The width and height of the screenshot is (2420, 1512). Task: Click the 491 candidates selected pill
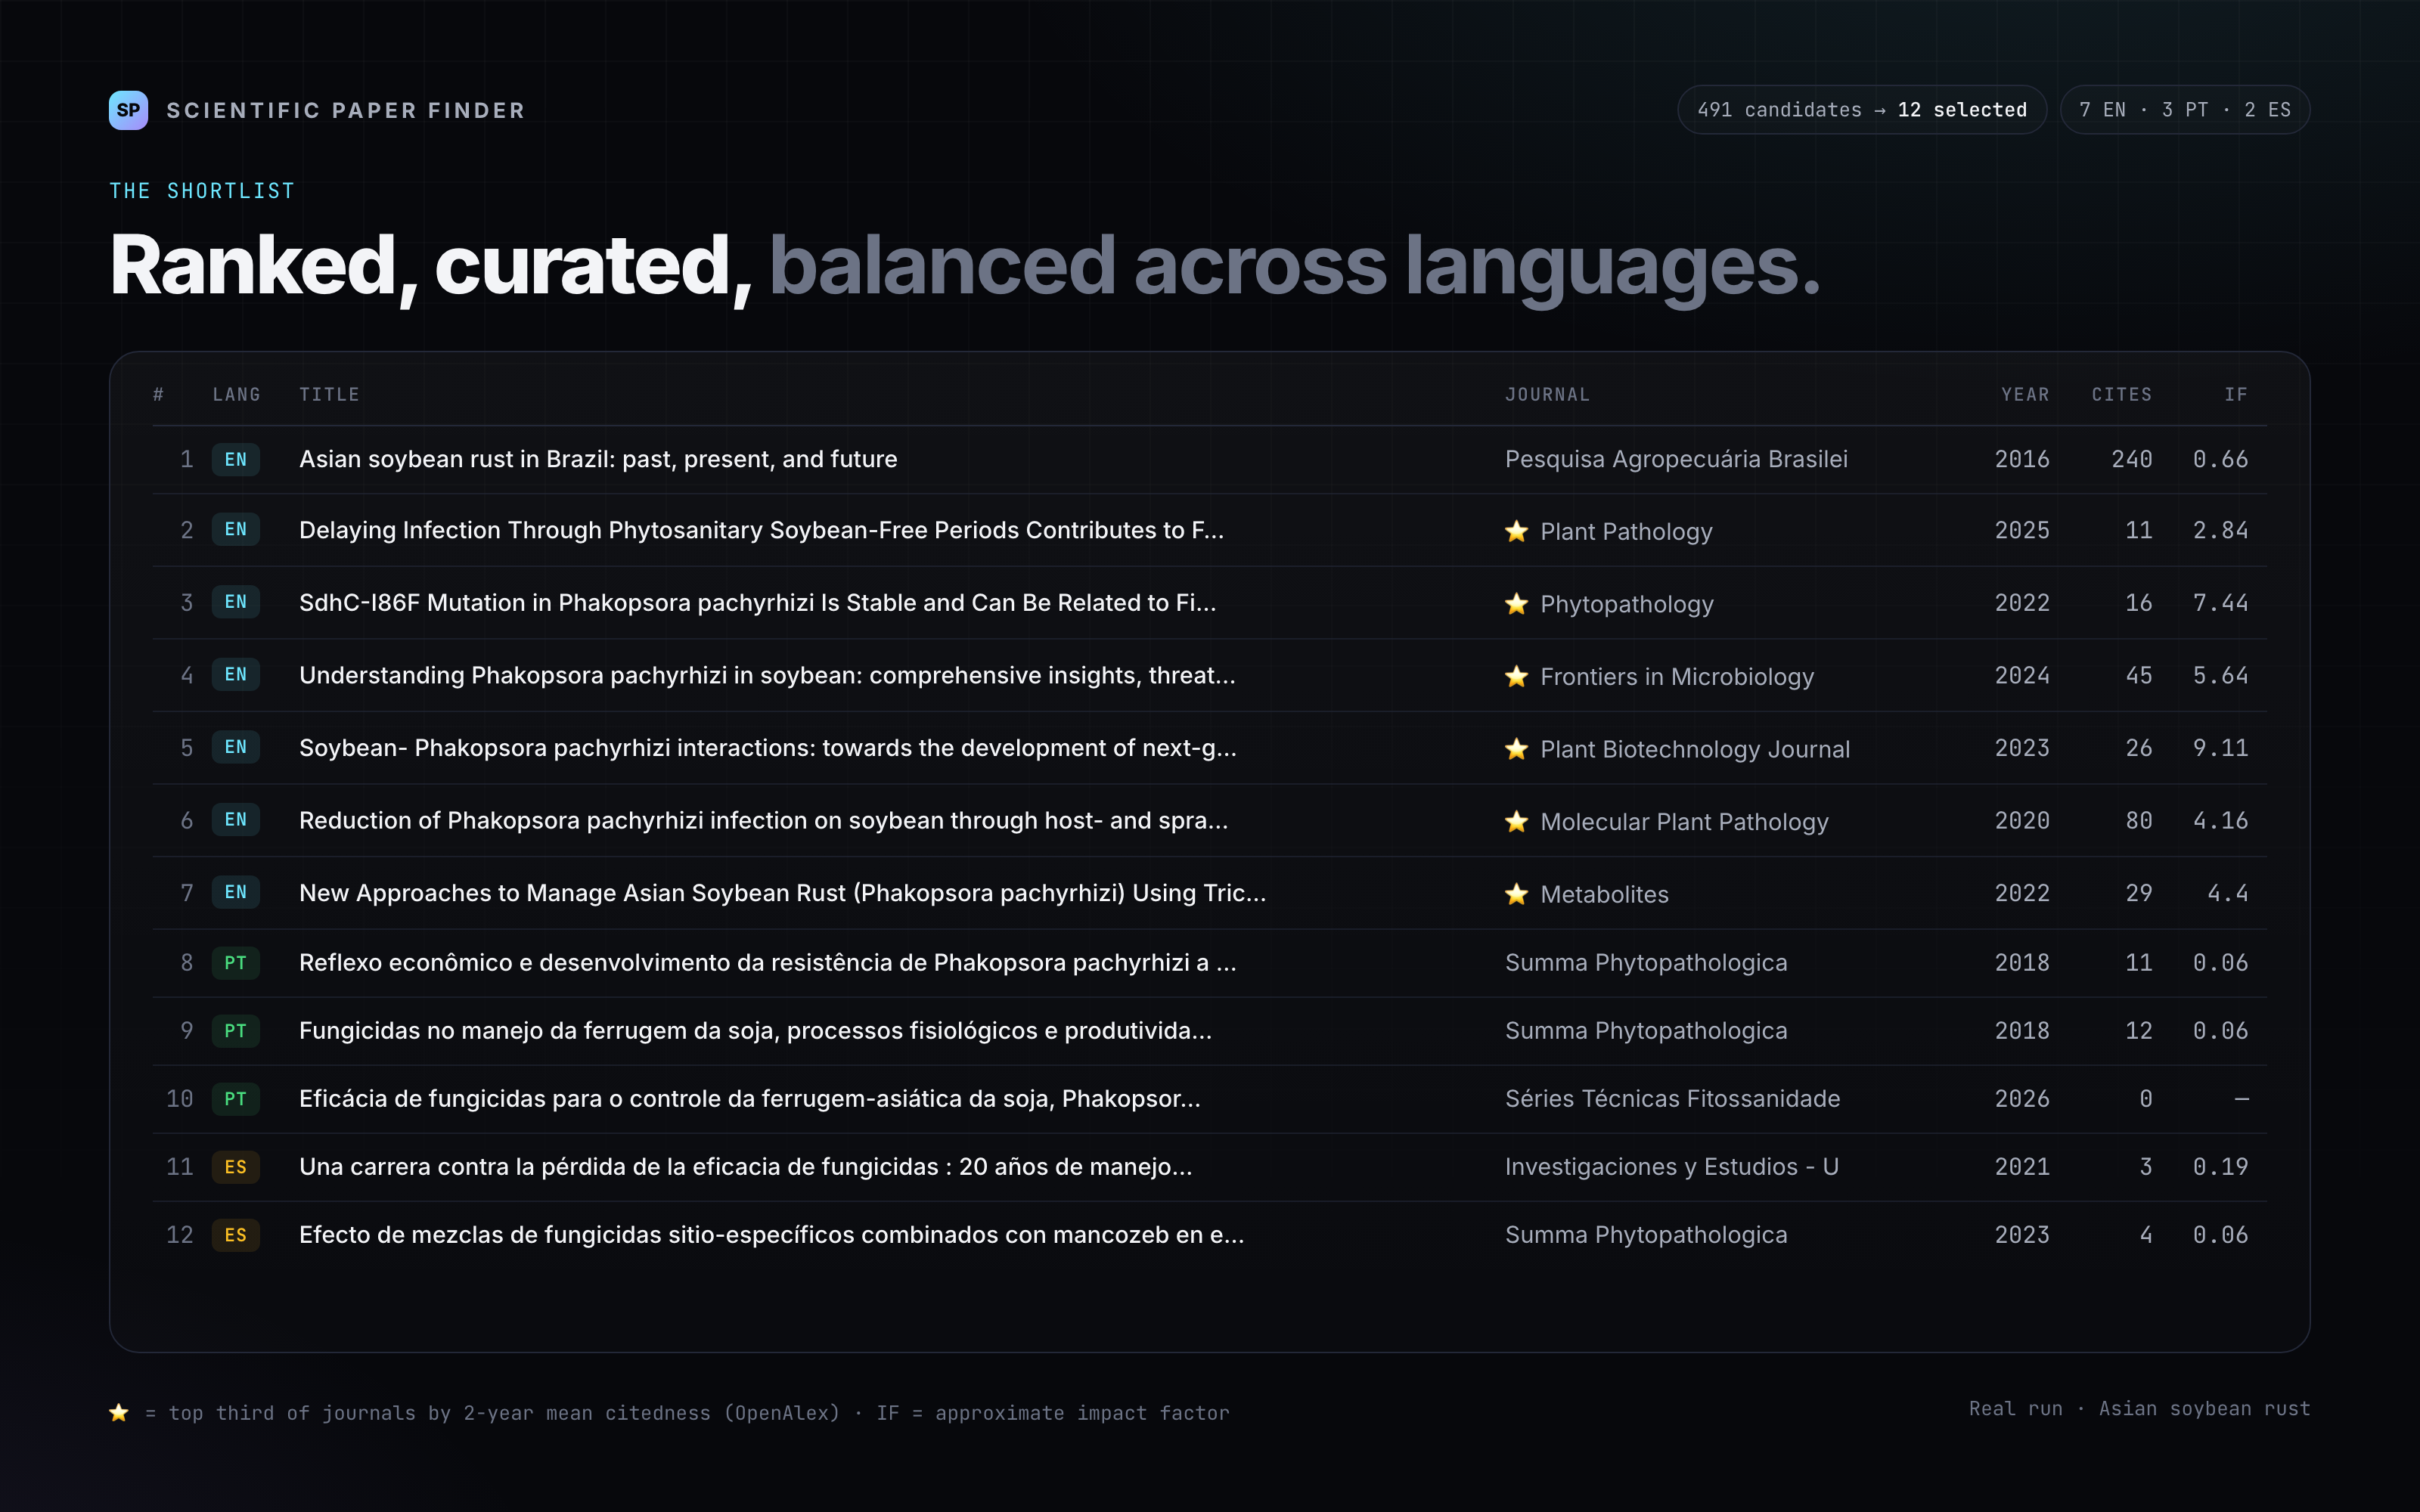pos(1862,110)
